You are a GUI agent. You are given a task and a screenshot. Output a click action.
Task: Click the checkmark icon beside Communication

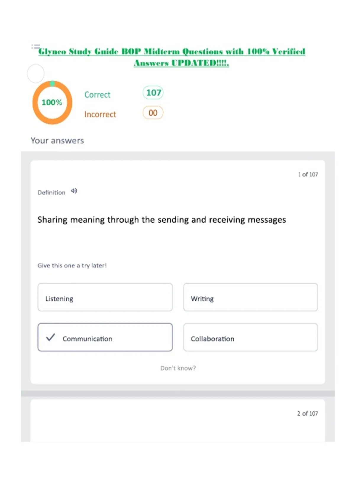click(x=51, y=337)
